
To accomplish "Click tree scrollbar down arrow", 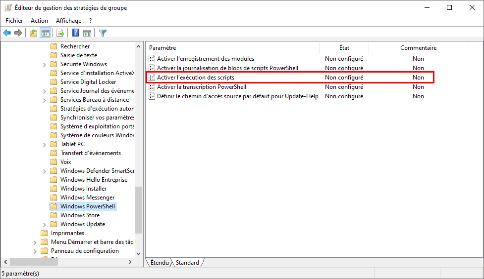I will coord(138,254).
